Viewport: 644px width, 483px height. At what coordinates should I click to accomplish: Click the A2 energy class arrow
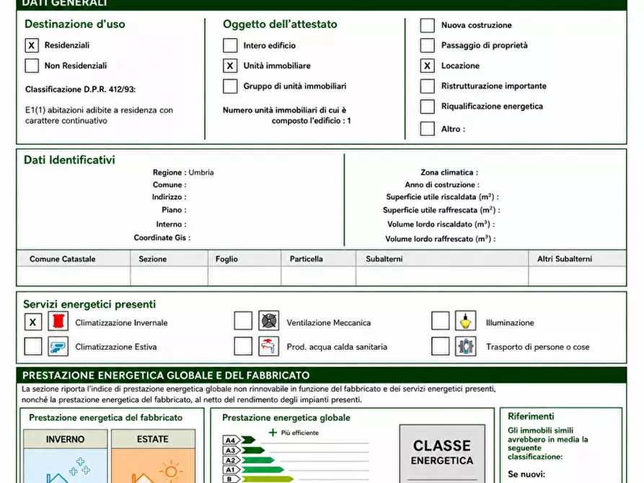pyautogui.click(x=249, y=460)
